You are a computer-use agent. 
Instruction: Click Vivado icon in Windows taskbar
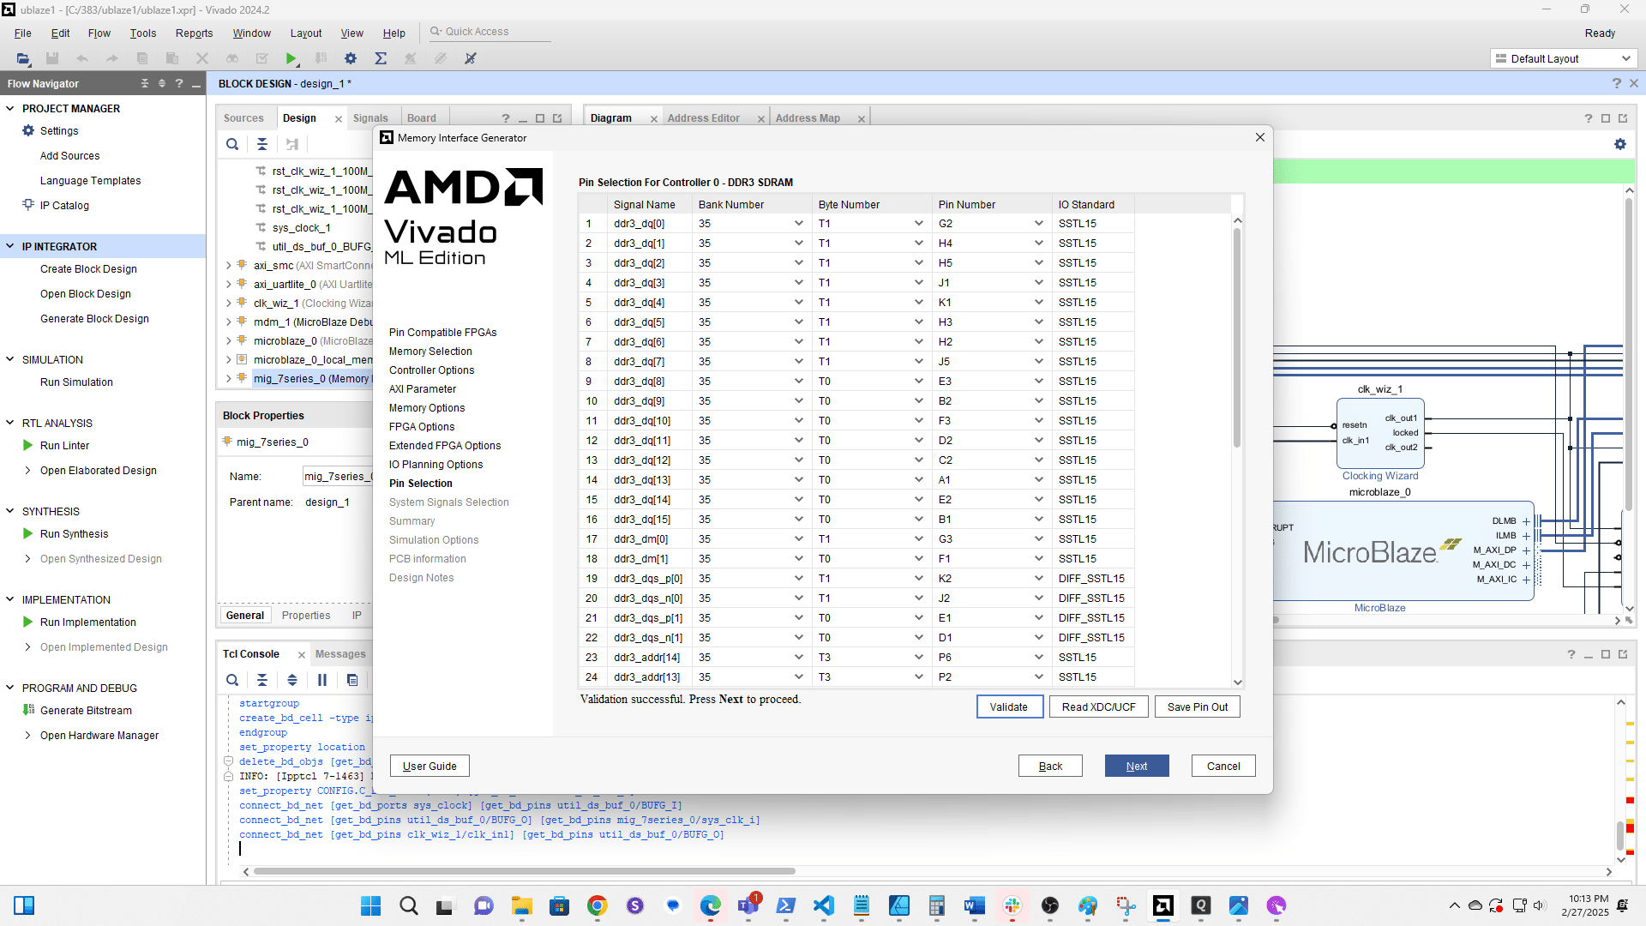(1163, 905)
